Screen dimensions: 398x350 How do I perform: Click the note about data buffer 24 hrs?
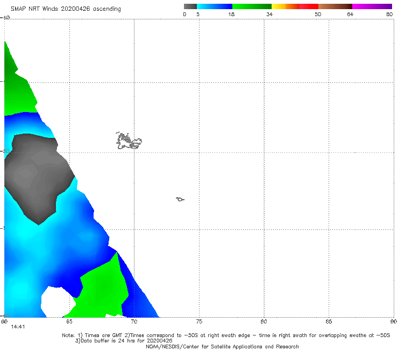point(124,341)
